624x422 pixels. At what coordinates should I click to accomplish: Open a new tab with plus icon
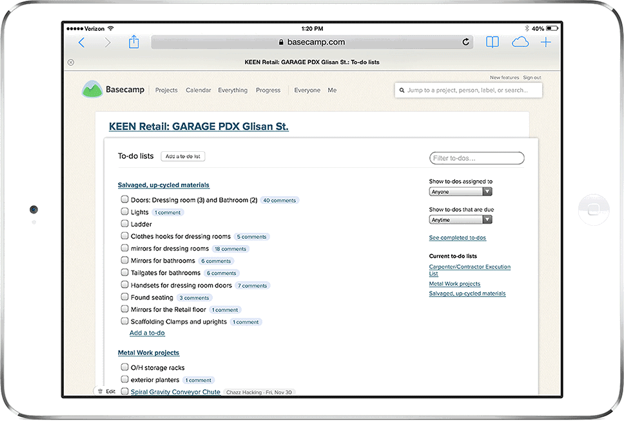pyautogui.click(x=545, y=42)
